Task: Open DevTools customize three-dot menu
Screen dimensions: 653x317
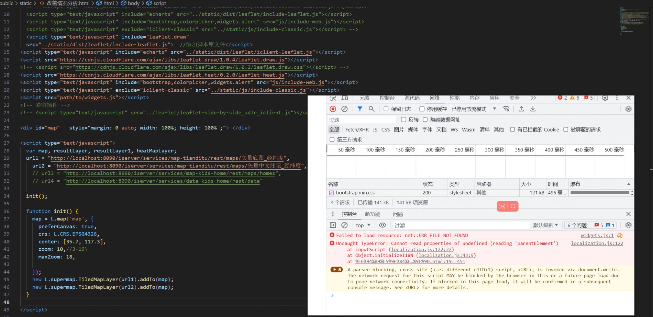Action: [617, 98]
